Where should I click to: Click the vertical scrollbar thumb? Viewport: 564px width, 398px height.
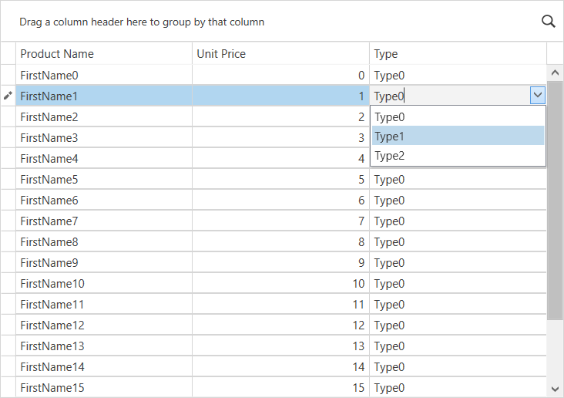pos(555,201)
